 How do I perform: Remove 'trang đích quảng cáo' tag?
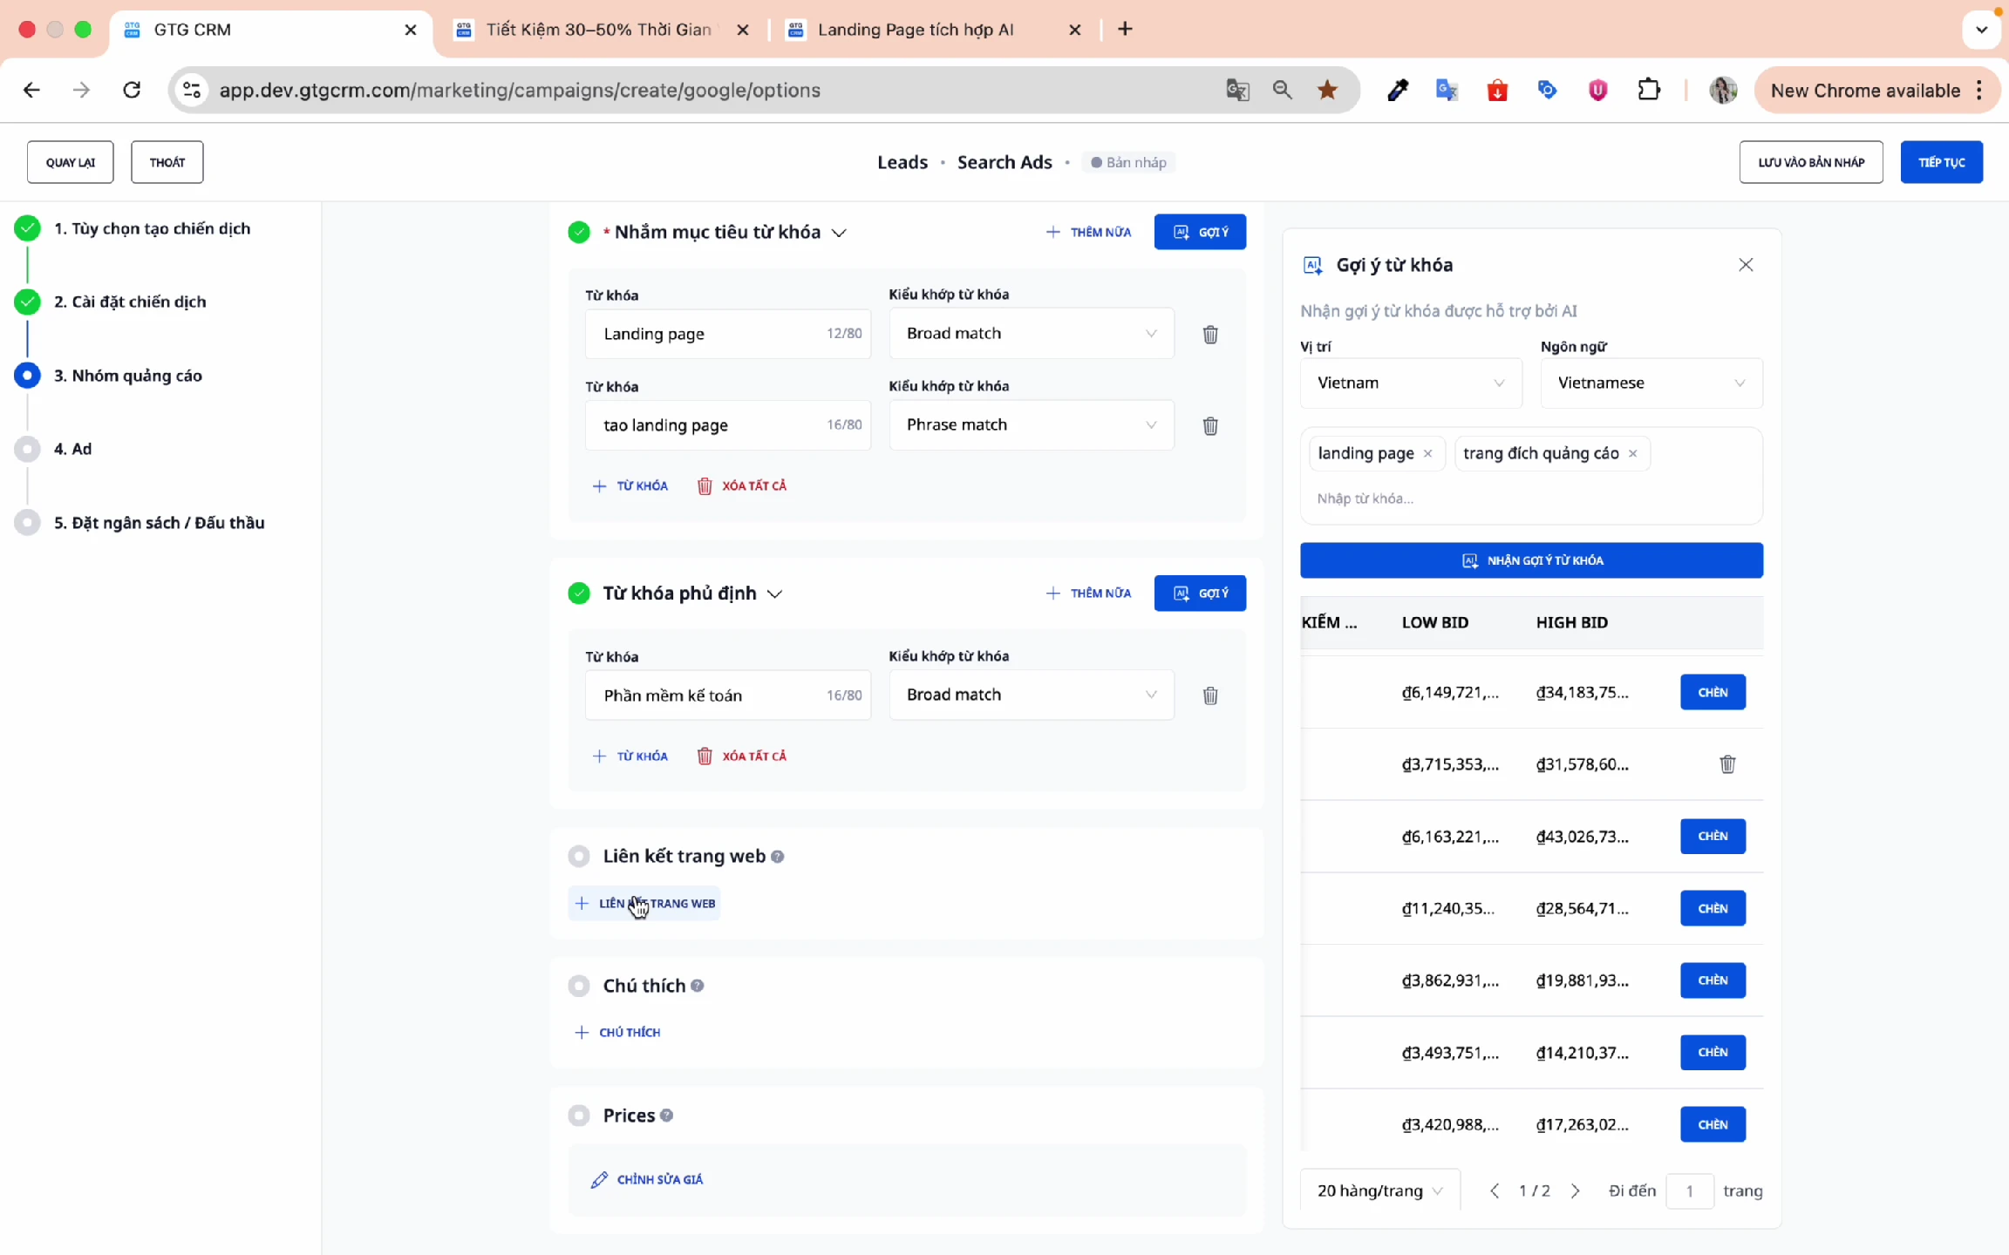click(x=1633, y=453)
